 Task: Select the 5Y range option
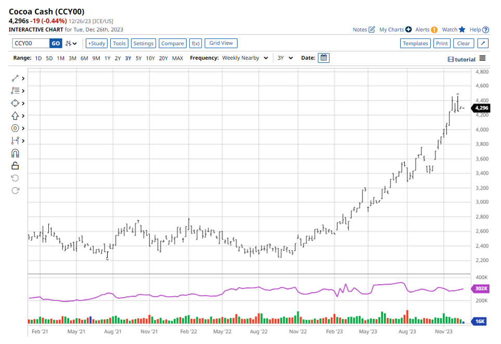pos(138,58)
